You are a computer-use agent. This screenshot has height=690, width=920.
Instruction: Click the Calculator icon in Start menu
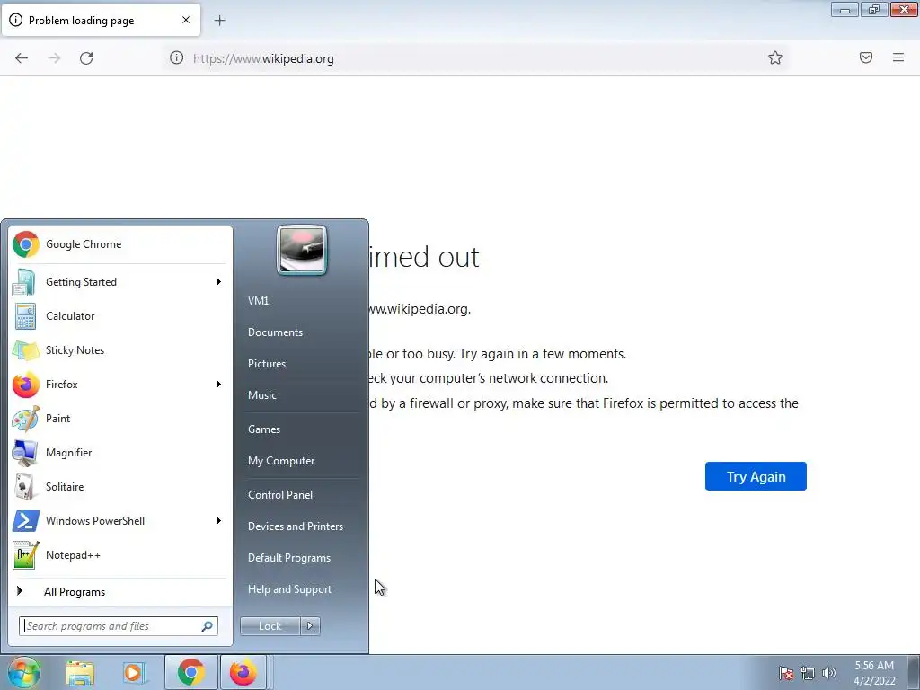(x=25, y=315)
